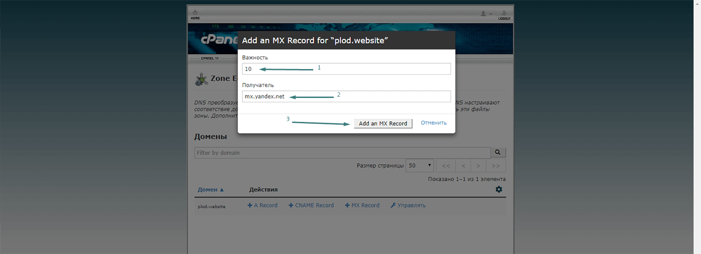The width and height of the screenshot is (701, 254).
Task: Click the Показано 1–1 из 1 элемента text
Action: pos(467,179)
